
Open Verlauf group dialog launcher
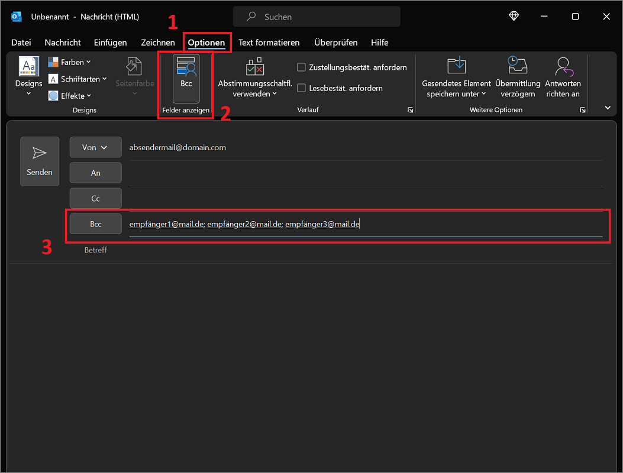(x=410, y=110)
